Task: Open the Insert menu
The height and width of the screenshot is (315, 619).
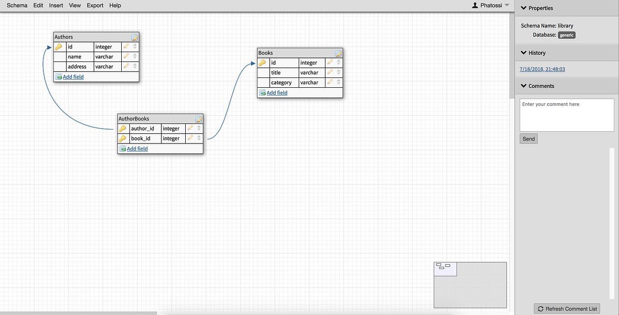Action: click(x=56, y=5)
